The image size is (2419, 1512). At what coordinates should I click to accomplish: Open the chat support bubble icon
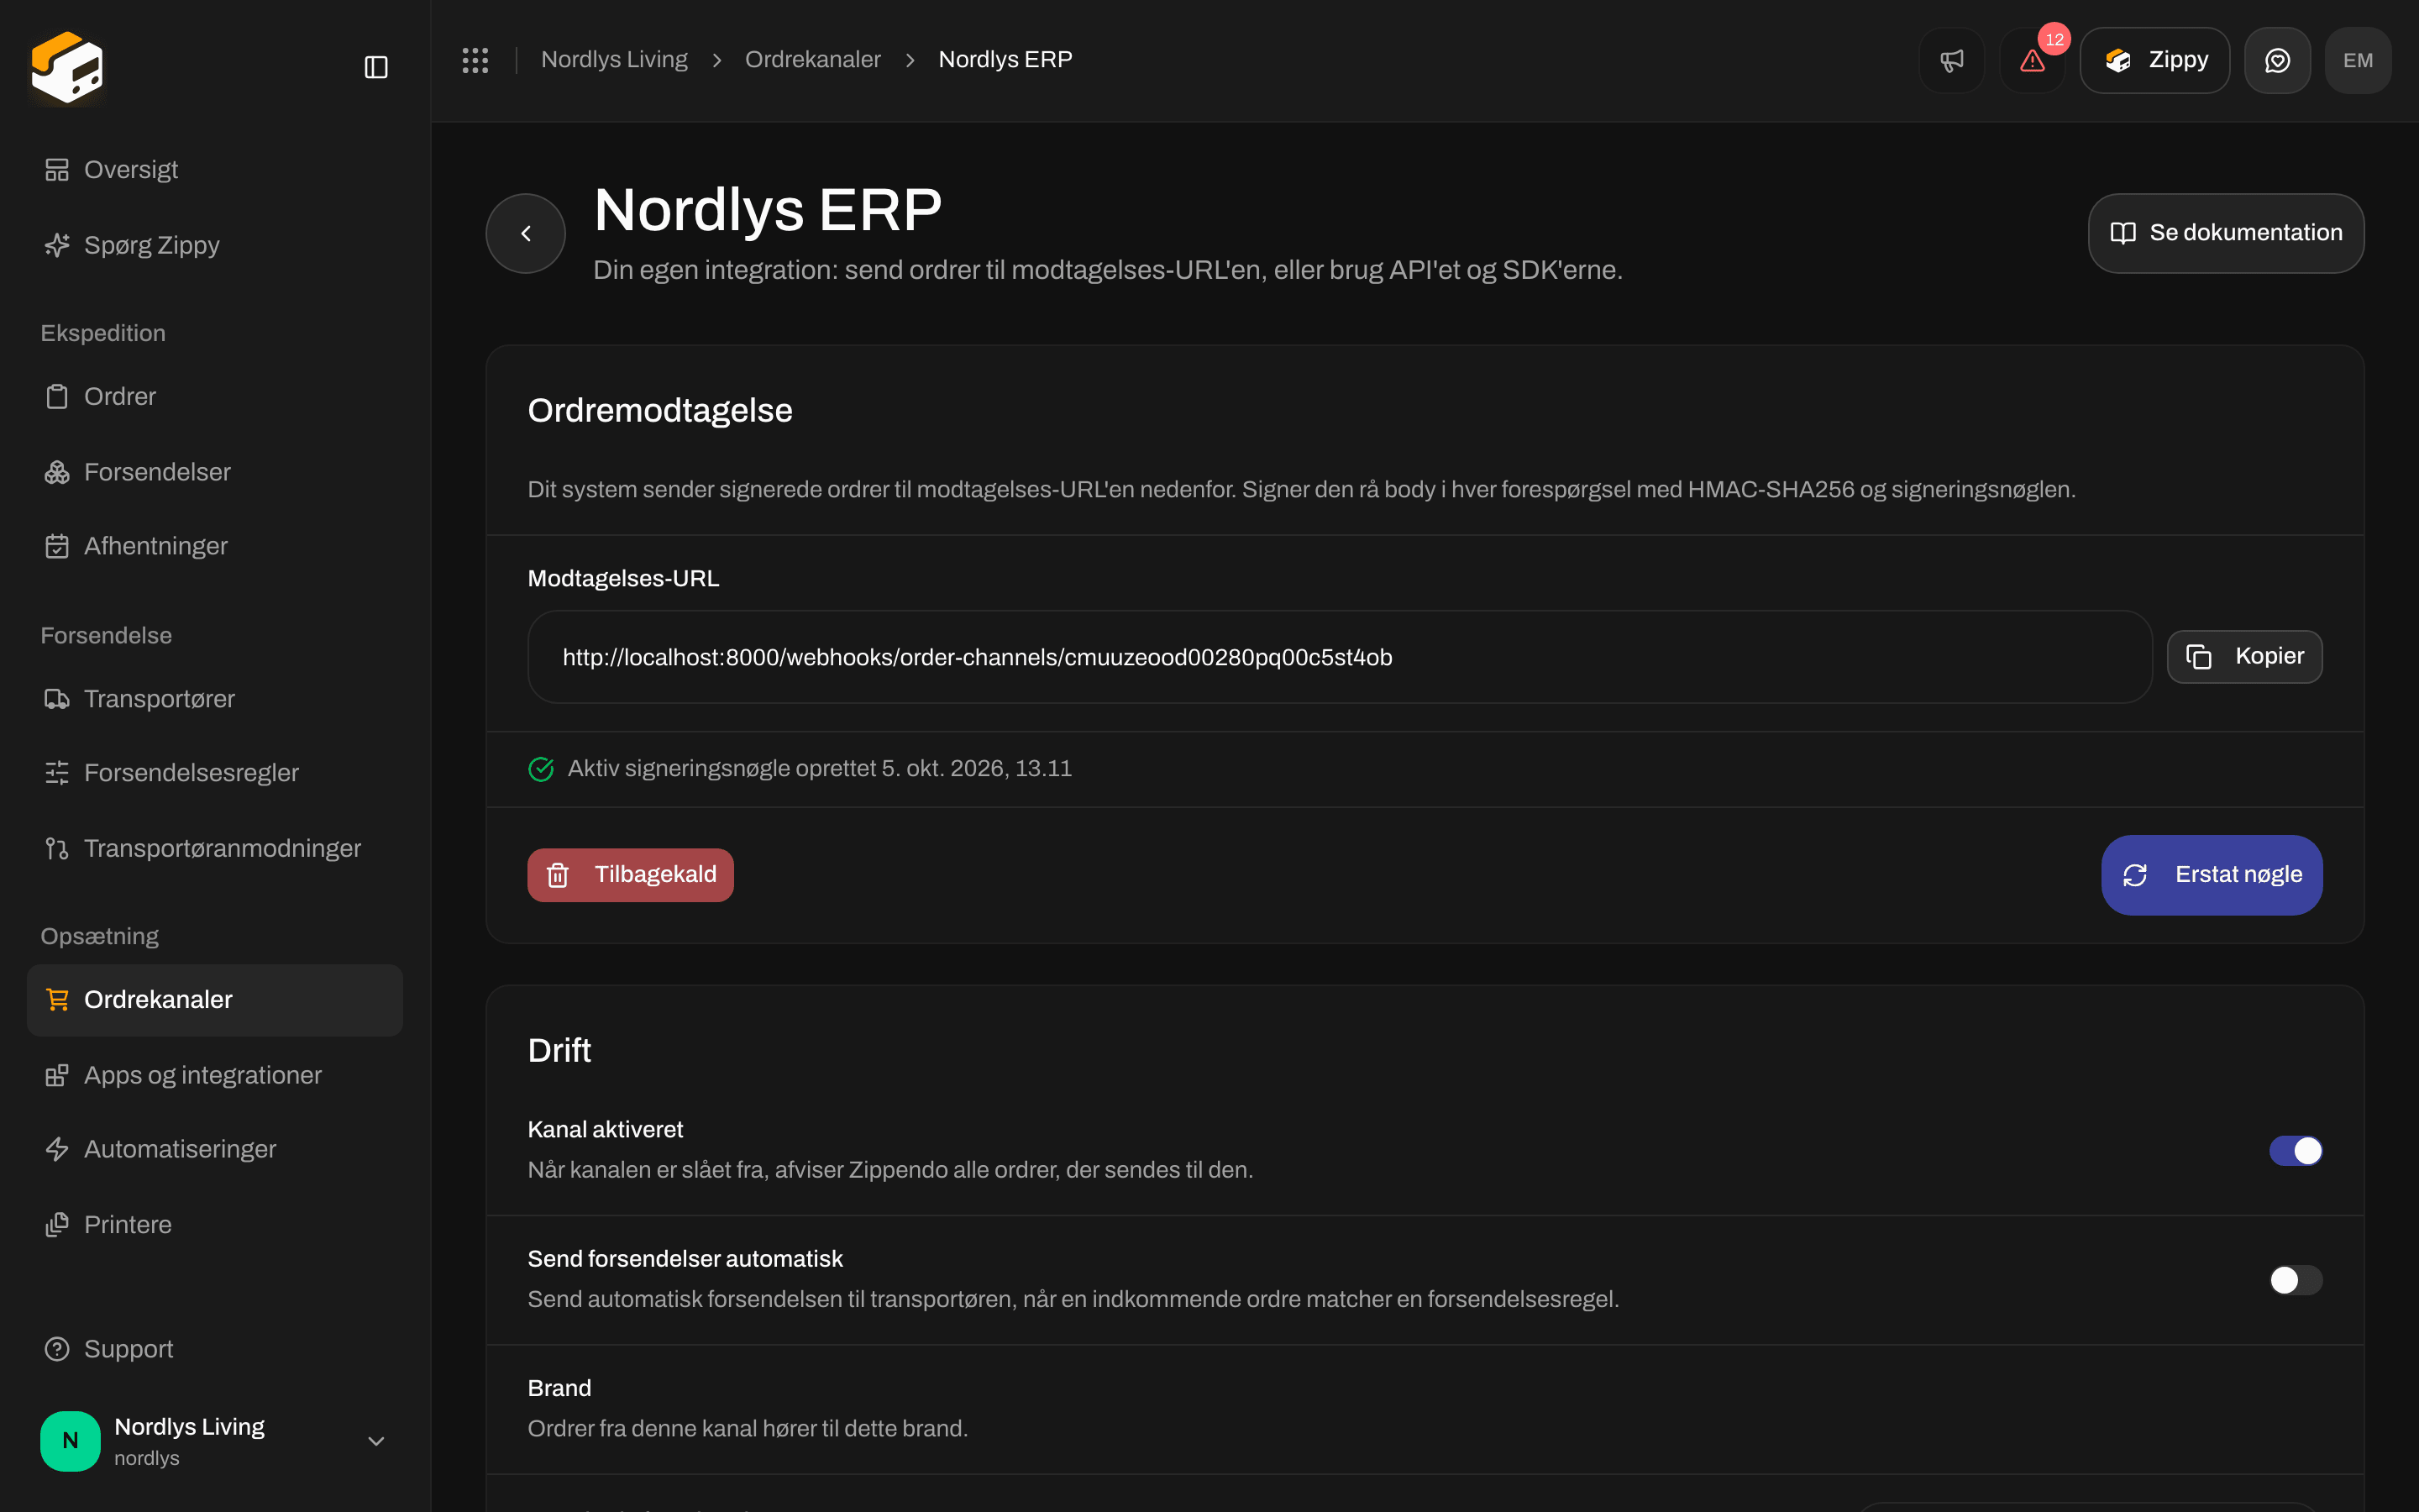[2277, 60]
